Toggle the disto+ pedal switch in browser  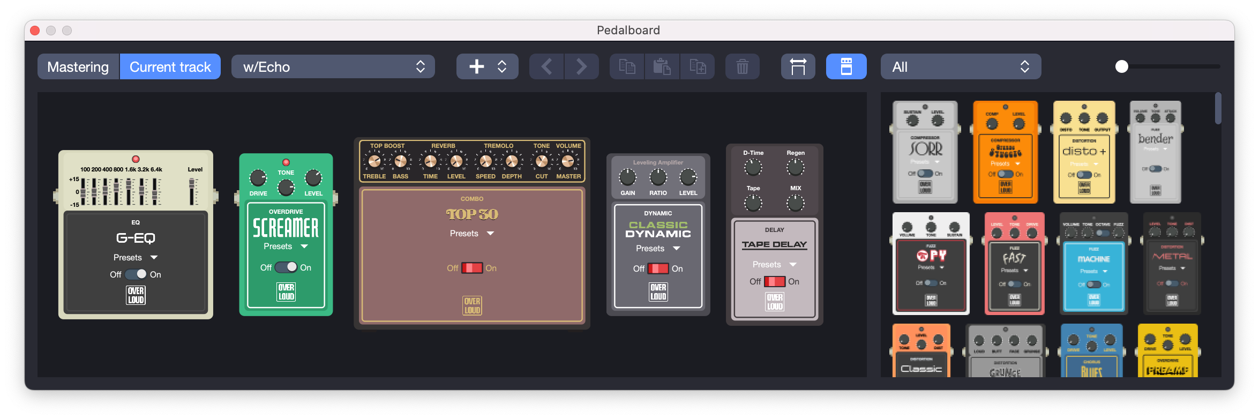[x=1084, y=175]
